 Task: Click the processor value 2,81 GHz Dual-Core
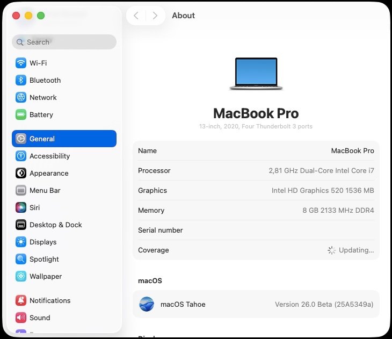(x=321, y=170)
